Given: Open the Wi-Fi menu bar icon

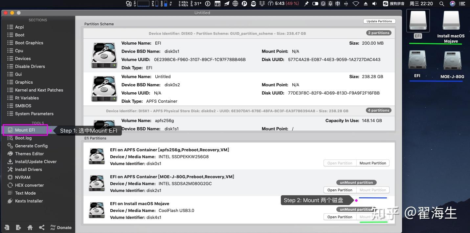Looking at the screenshot, I should [356, 4].
